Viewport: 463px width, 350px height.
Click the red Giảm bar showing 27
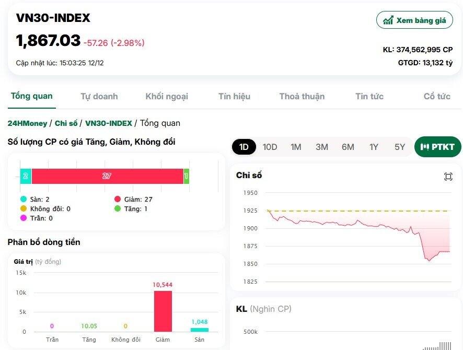point(107,177)
